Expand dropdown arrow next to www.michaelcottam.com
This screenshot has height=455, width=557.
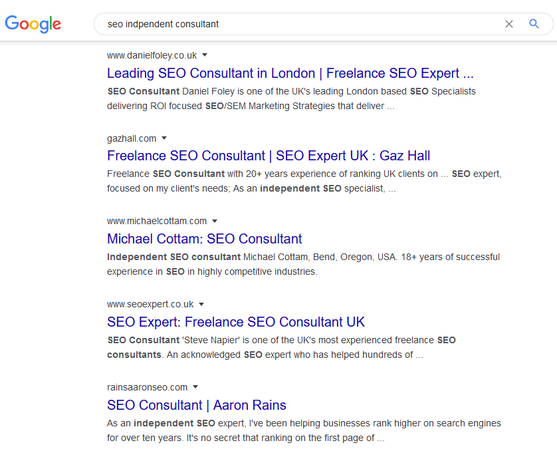(x=215, y=221)
